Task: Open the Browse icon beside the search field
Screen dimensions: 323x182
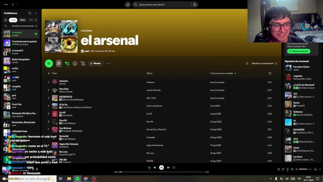Action: pyautogui.click(x=195, y=5)
